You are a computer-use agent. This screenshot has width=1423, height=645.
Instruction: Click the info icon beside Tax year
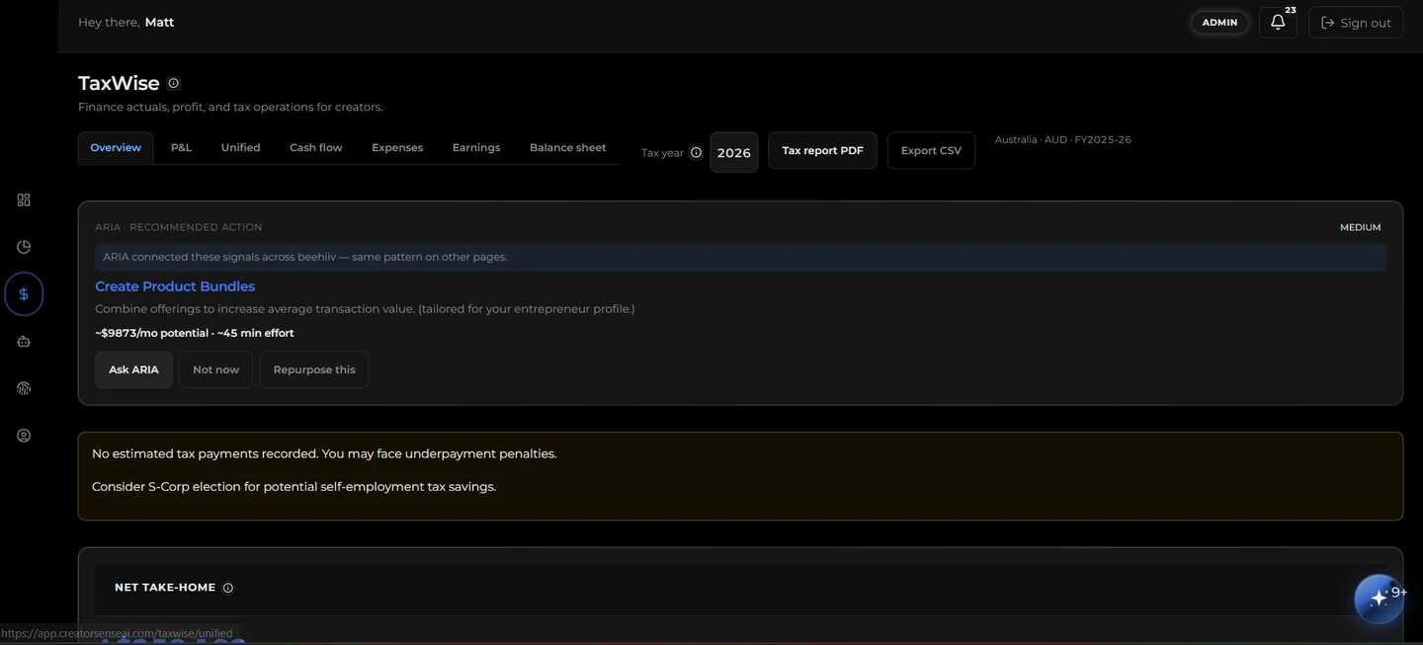coord(696,153)
